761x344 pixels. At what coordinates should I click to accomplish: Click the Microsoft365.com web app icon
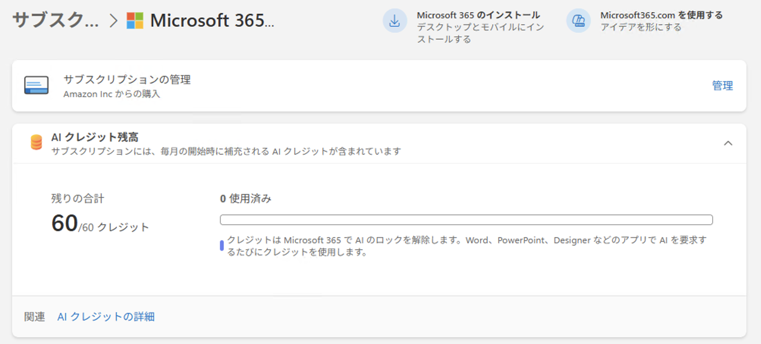pyautogui.click(x=578, y=21)
